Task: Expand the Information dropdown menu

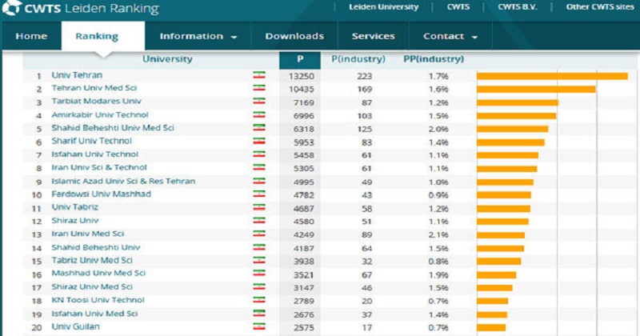Action: 198,36
